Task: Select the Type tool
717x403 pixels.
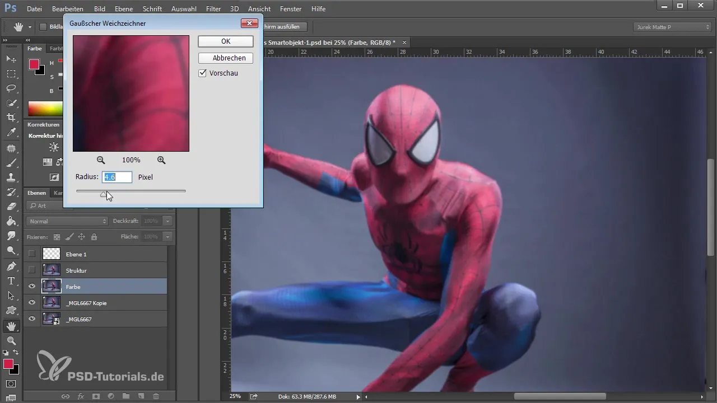Action: tap(11, 280)
